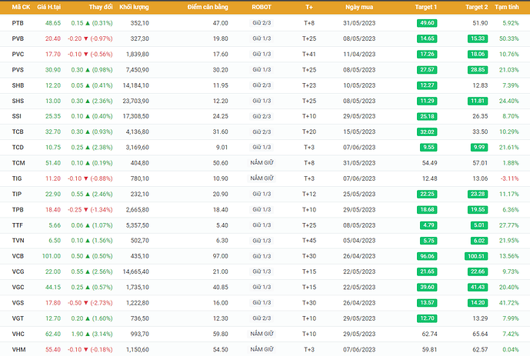Click green Target 2 badge 100.51
This screenshot has height=356, width=530.
coord(475,255)
